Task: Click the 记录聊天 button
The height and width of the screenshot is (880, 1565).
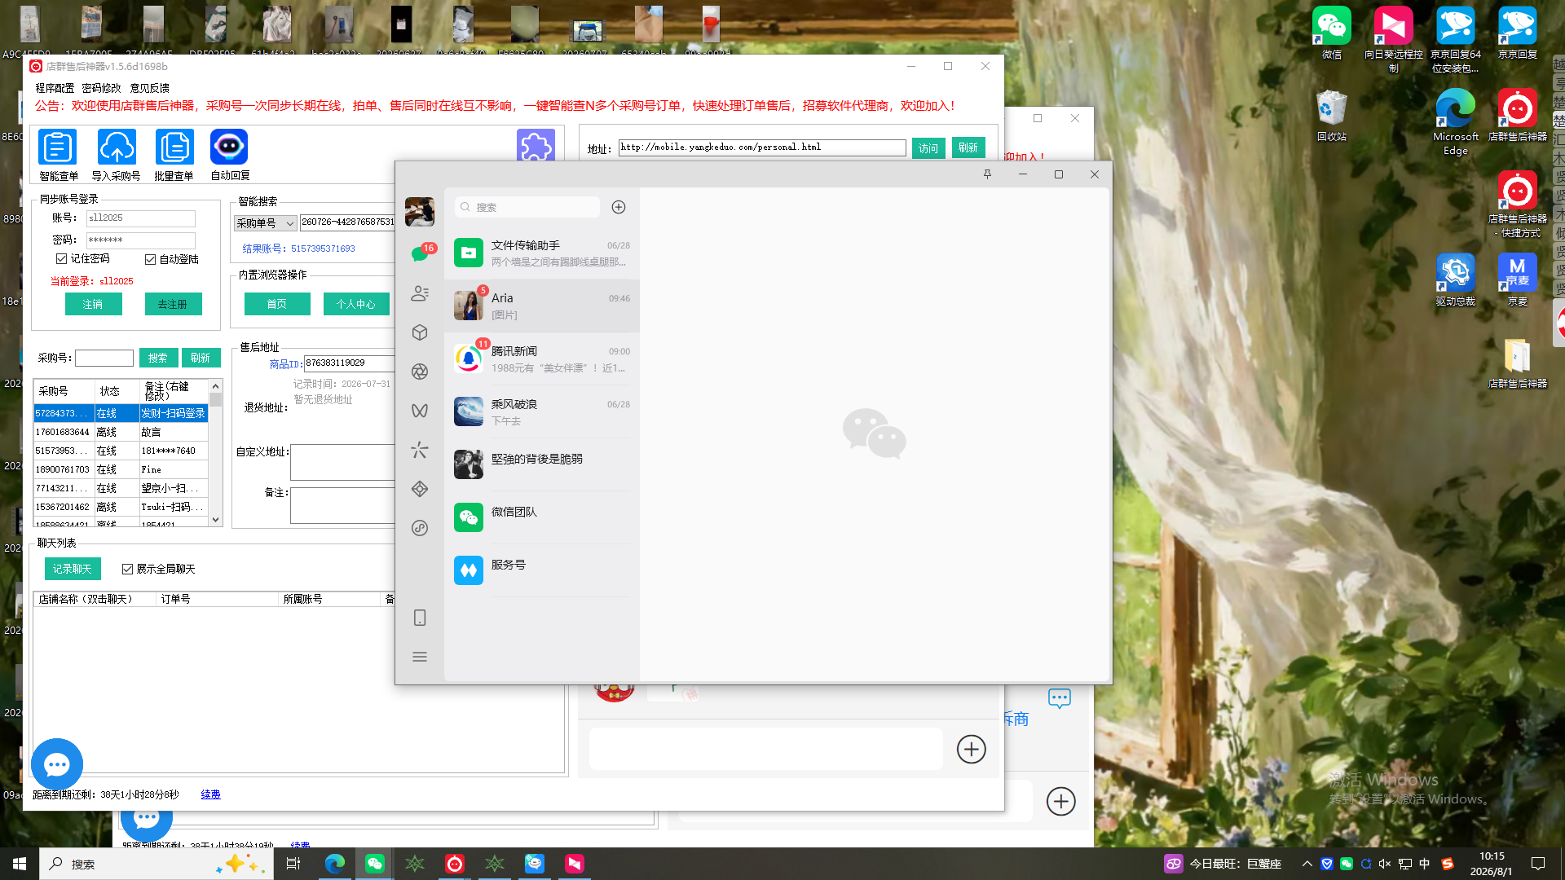Action: (73, 569)
